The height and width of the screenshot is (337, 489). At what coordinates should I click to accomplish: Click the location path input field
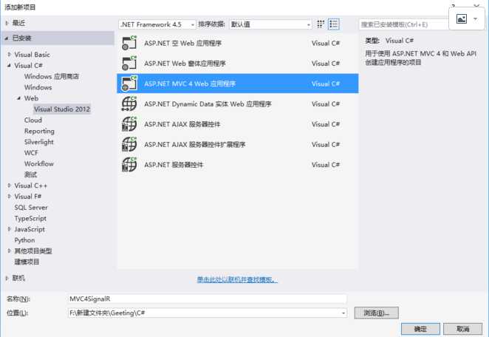(x=204, y=313)
